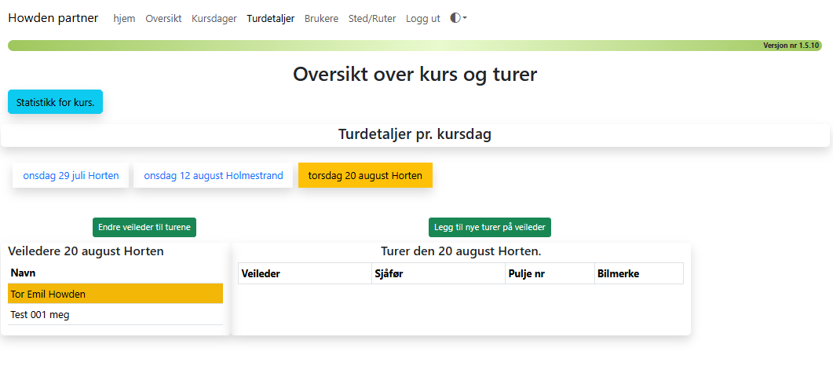833x388 pixels.
Task: Click the Oversikt over kurs og turer title
Action: [415, 75]
